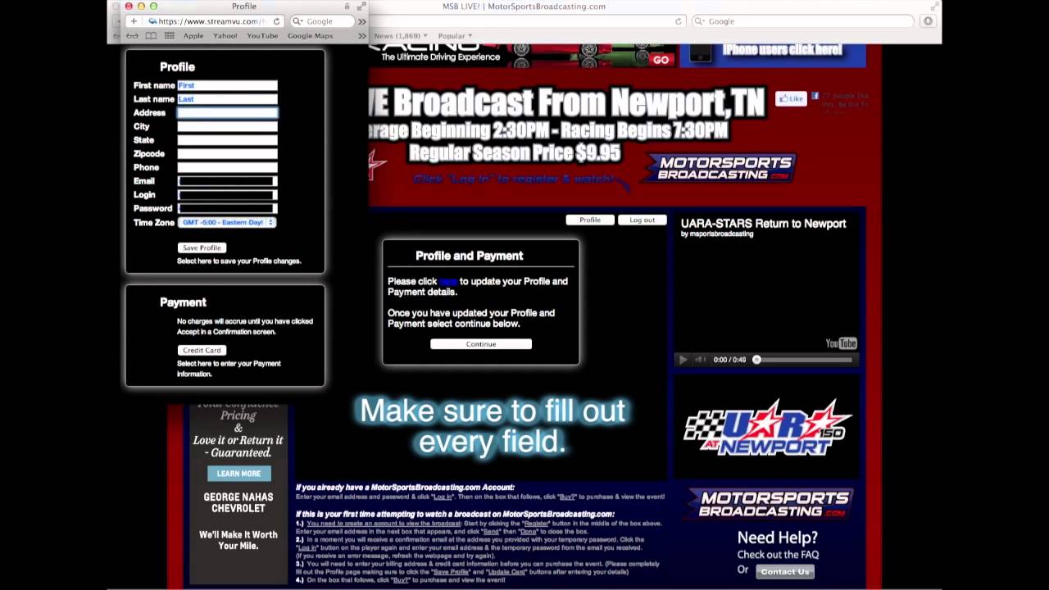
Task: Expand hidden bookmarks after Google Maps
Action: (361, 36)
